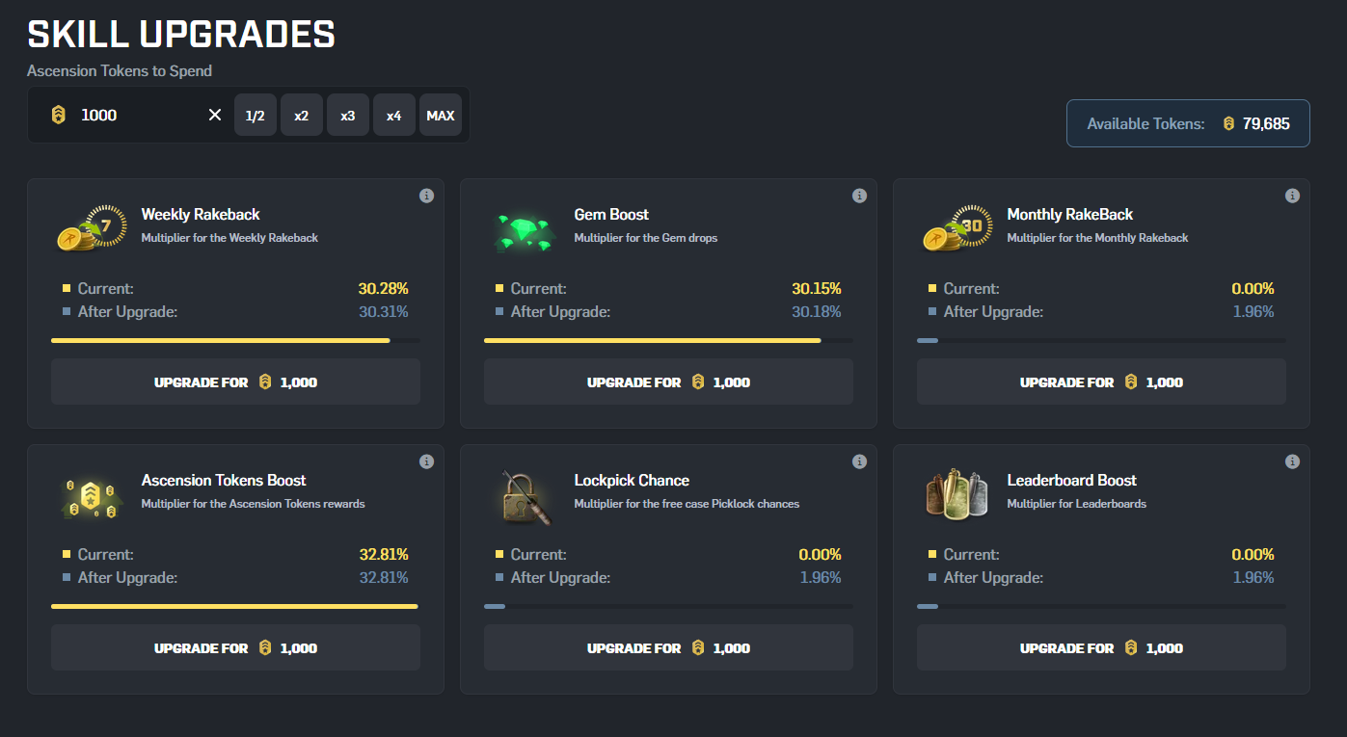Open the Gem Boost info icon

859,196
